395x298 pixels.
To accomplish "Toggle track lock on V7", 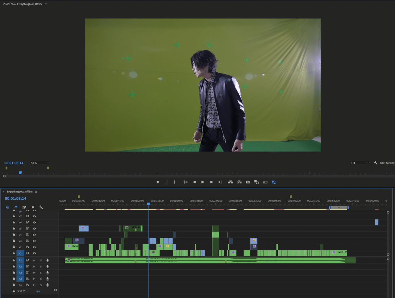I will 14,216.
